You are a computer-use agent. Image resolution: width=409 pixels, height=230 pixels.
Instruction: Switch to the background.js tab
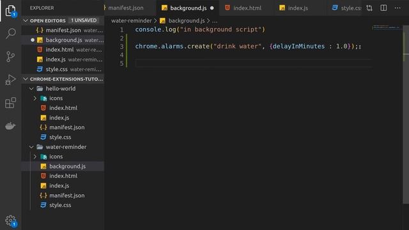pos(187,8)
